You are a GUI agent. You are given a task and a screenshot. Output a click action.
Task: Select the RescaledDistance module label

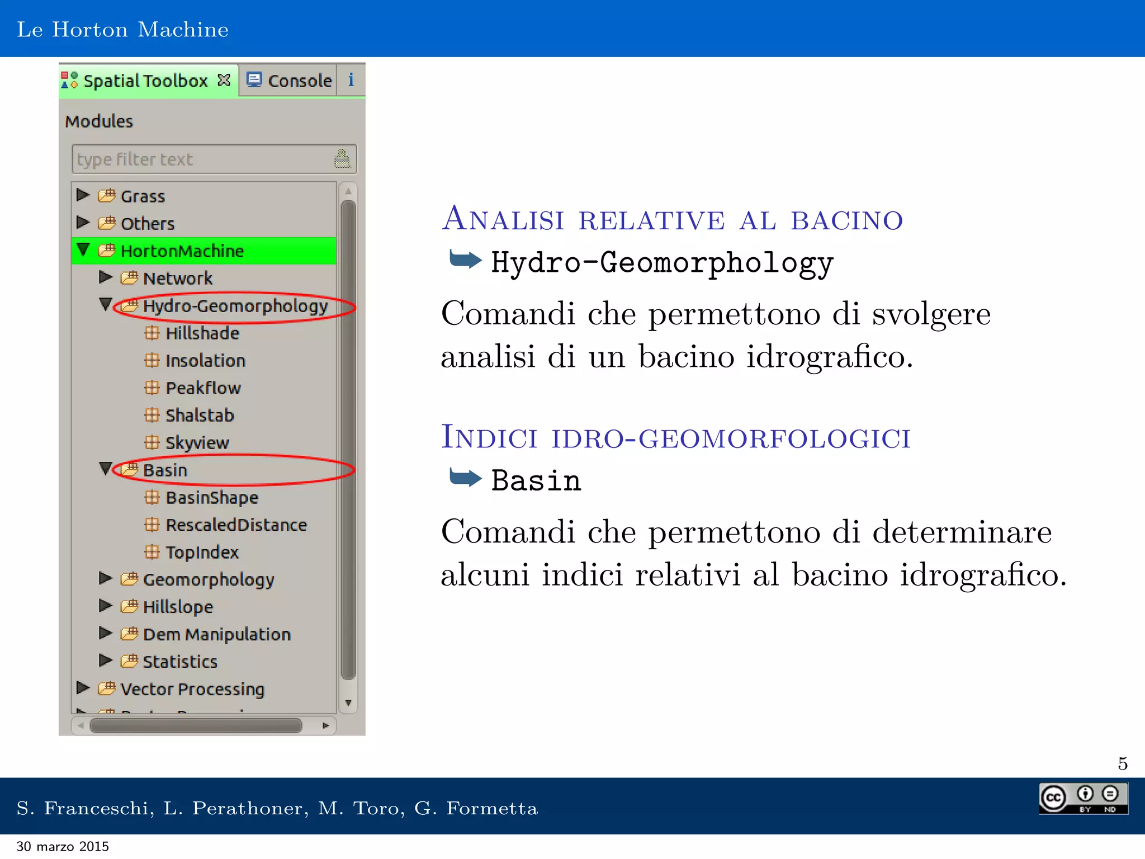[236, 525]
